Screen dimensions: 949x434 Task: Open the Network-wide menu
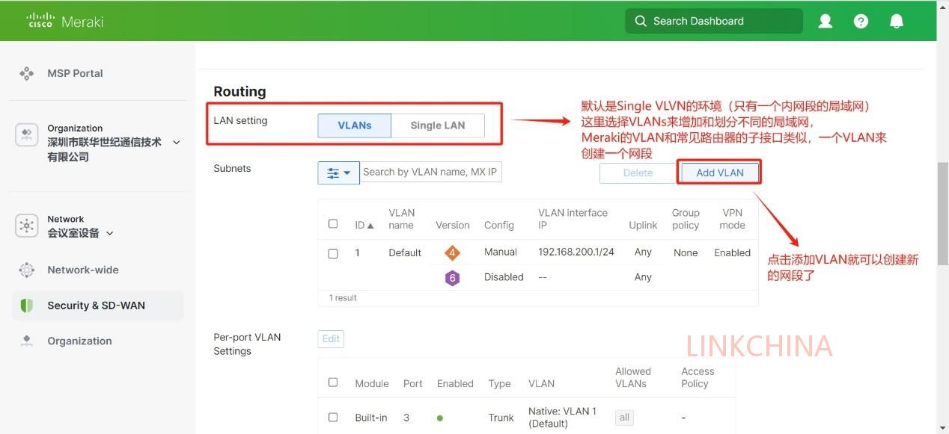(x=83, y=270)
